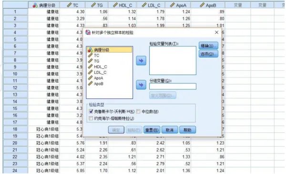This screenshot has width=286, height=174.
Task: Click into the 检验变量列表 test variable box
Action: click(x=173, y=61)
